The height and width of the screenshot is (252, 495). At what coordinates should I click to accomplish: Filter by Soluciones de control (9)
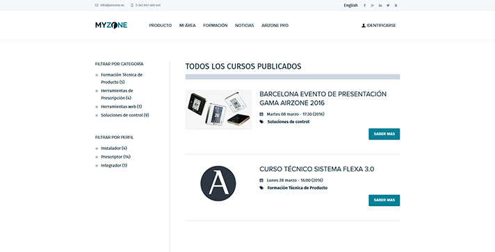(x=124, y=115)
